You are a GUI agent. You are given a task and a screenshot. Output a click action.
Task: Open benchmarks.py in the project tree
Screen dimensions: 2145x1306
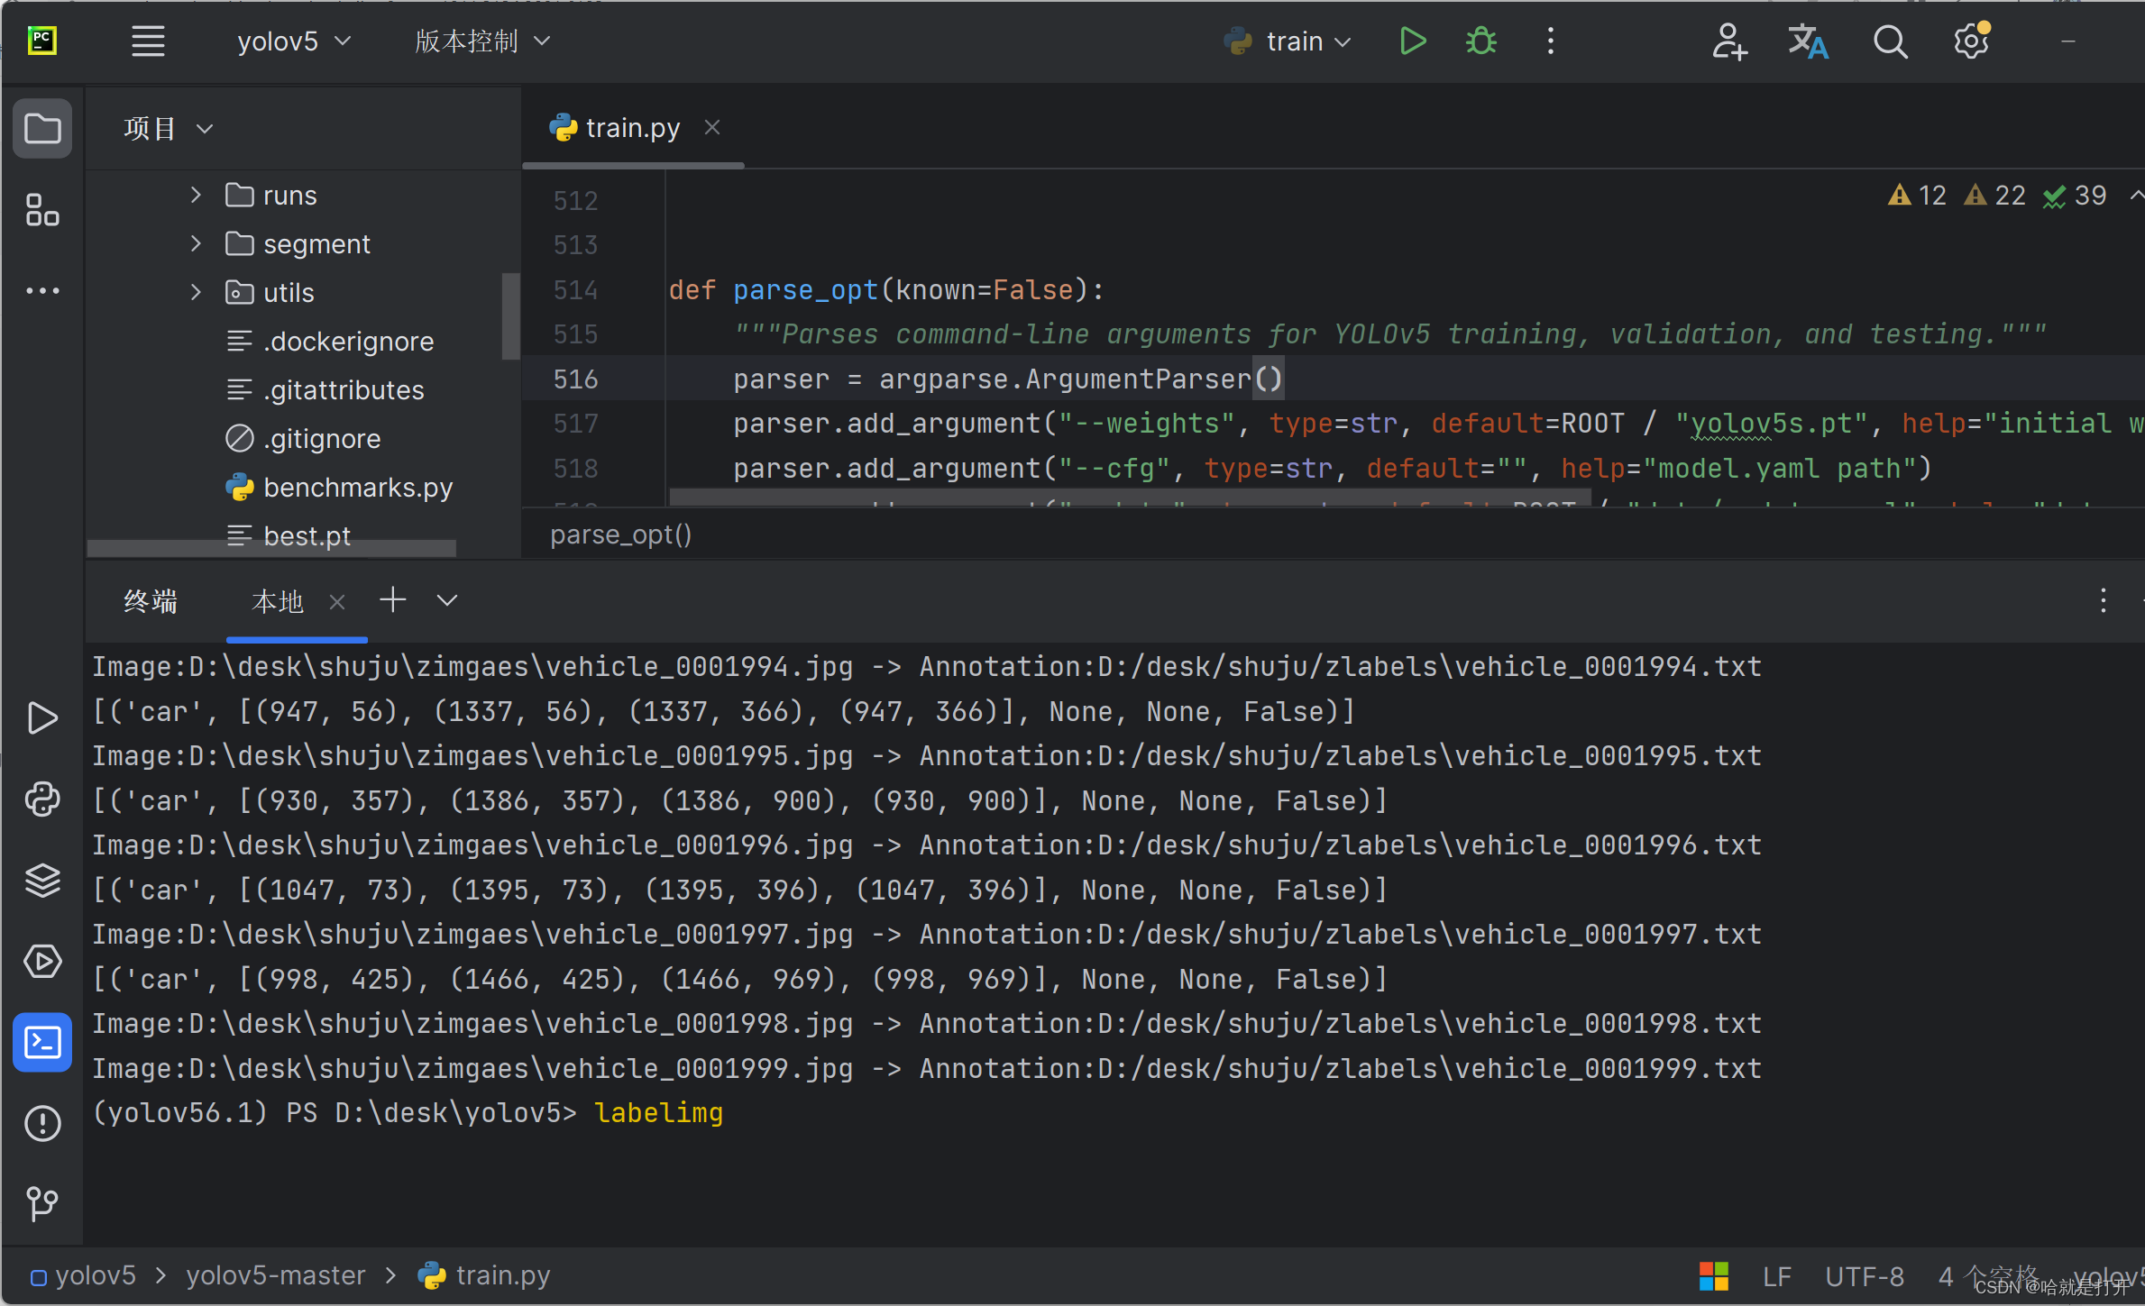point(357,488)
